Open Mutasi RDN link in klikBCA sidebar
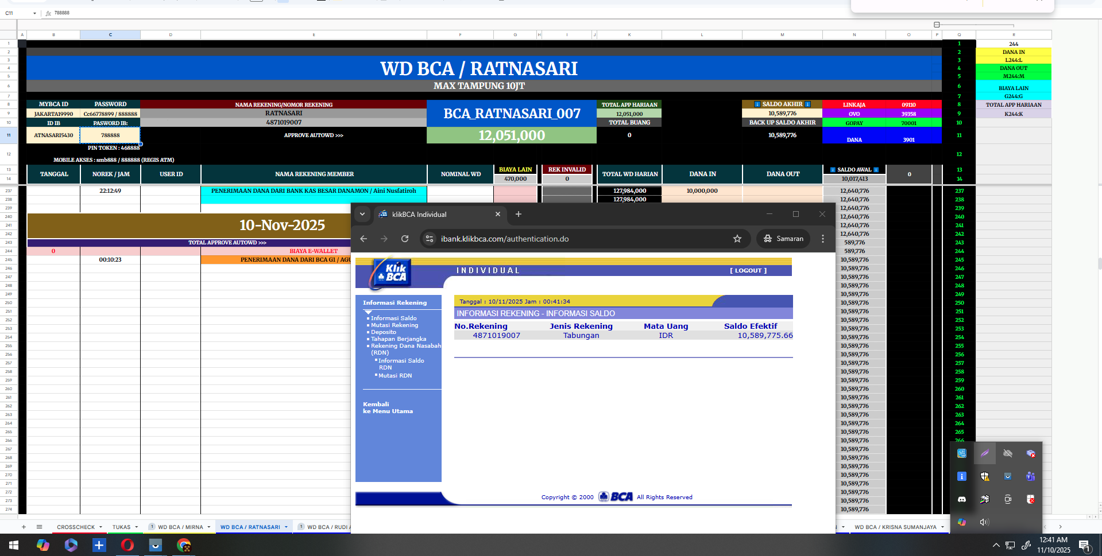Viewport: 1102px width, 556px height. (x=395, y=375)
